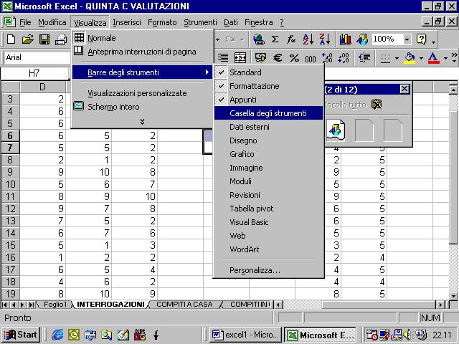The height and width of the screenshot is (344, 459).
Task: Expand more formatting toolbar buttons chevron
Action: pyautogui.click(x=454, y=57)
